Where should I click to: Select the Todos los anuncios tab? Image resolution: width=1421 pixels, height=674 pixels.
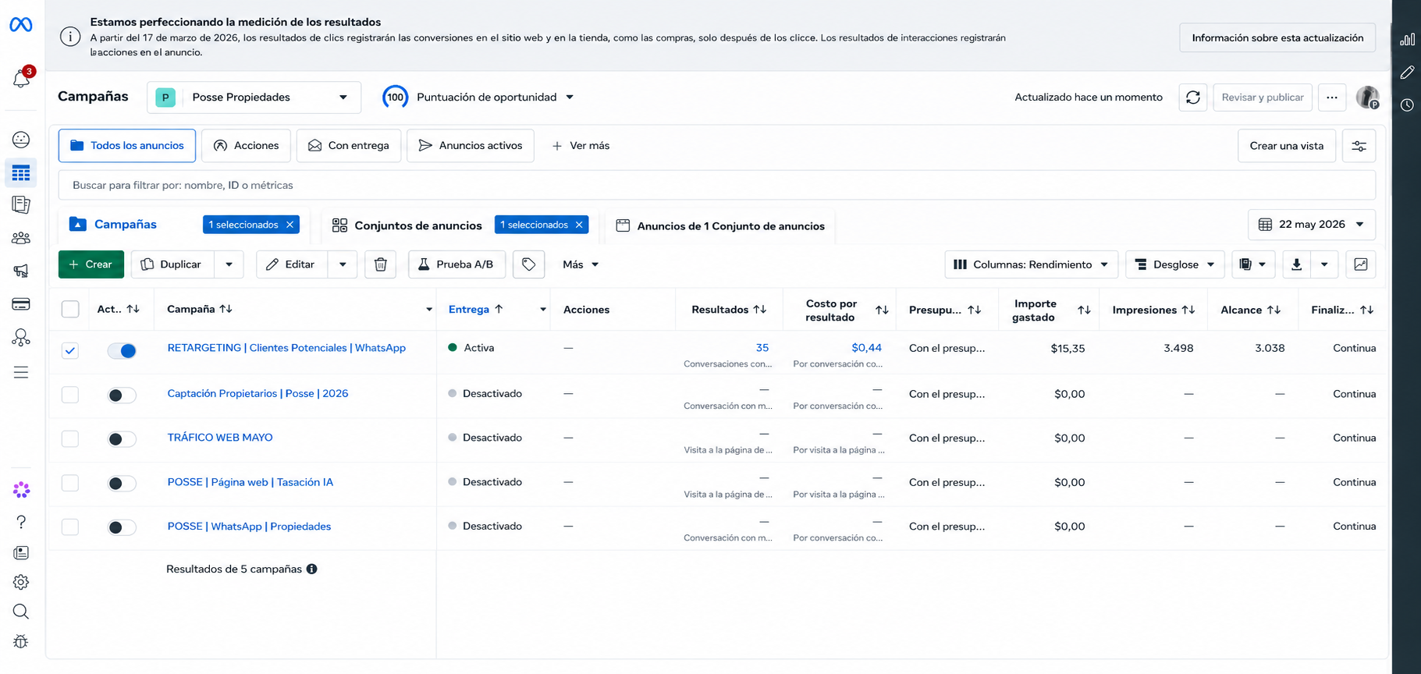127,146
